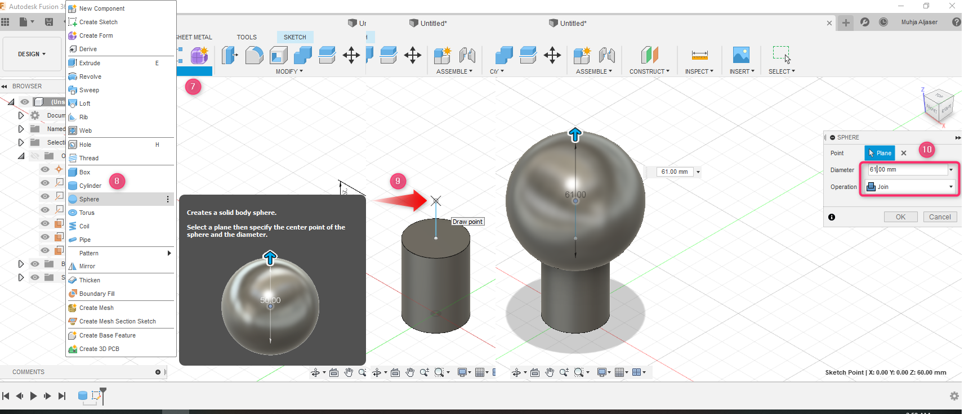The width and height of the screenshot is (964, 414).
Task: Cancel the Sphere dialog
Action: pyautogui.click(x=940, y=217)
